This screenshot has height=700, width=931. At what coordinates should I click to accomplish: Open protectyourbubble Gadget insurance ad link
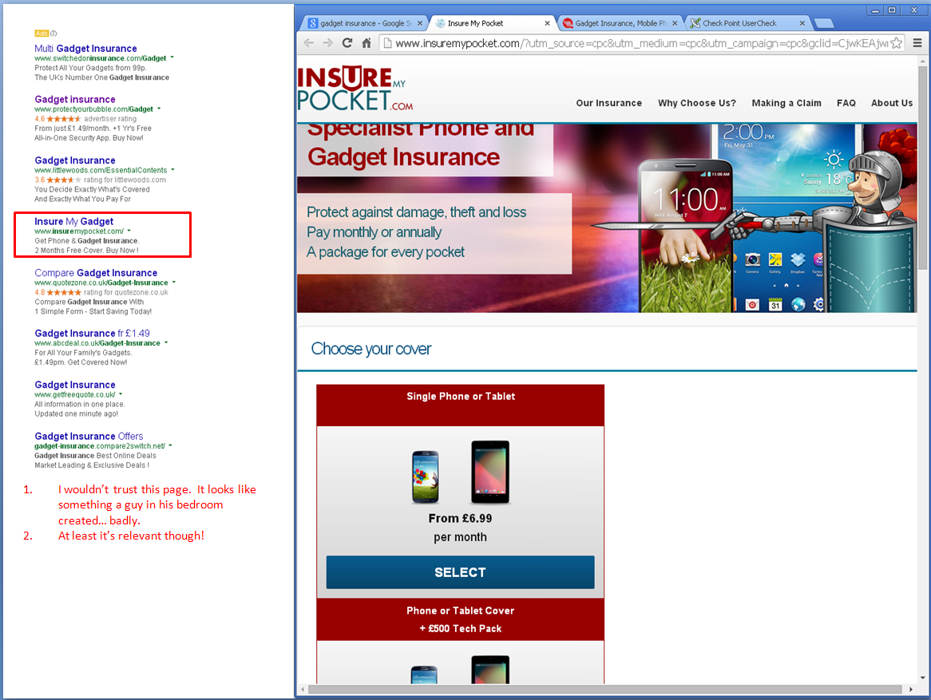click(75, 99)
